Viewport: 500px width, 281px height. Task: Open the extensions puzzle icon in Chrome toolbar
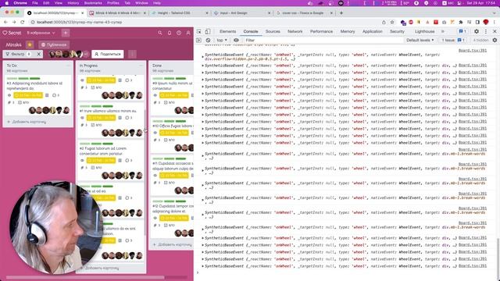pyautogui.click(x=461, y=22)
